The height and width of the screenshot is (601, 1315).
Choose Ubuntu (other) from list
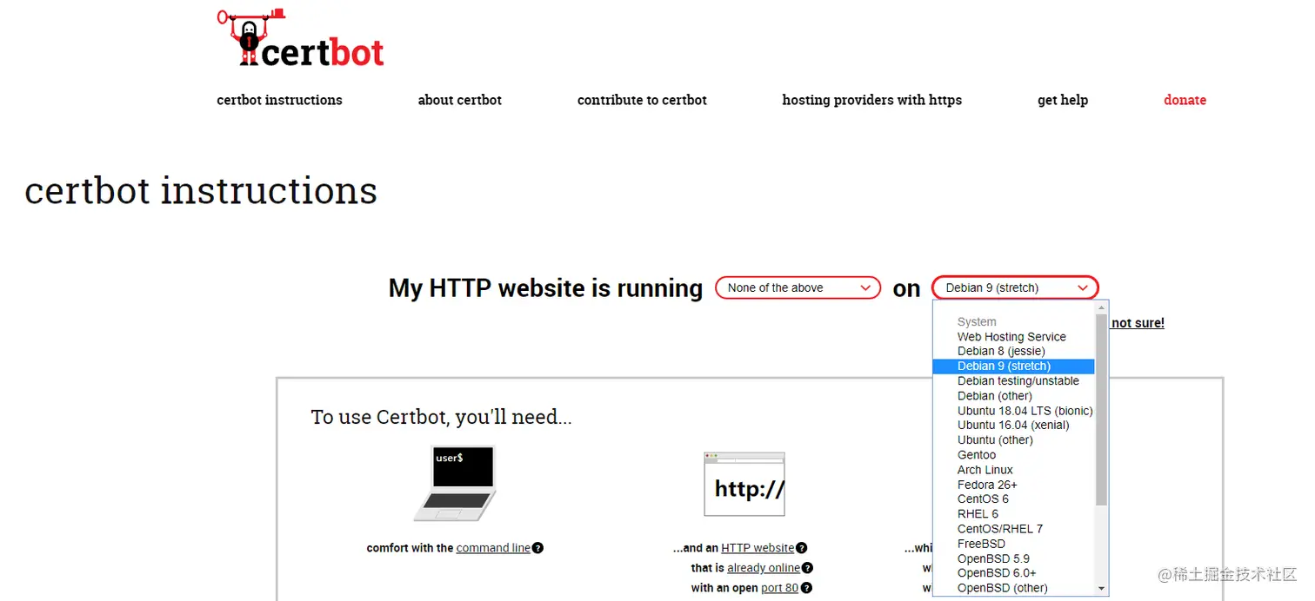tap(1013, 439)
